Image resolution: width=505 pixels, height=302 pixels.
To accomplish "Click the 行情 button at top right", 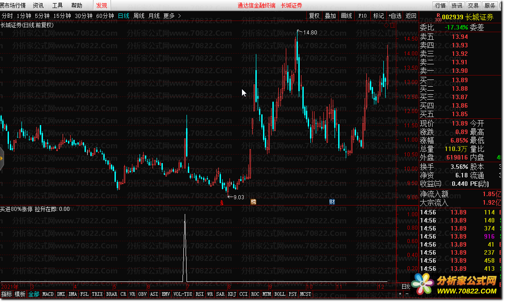I will 440,5.
